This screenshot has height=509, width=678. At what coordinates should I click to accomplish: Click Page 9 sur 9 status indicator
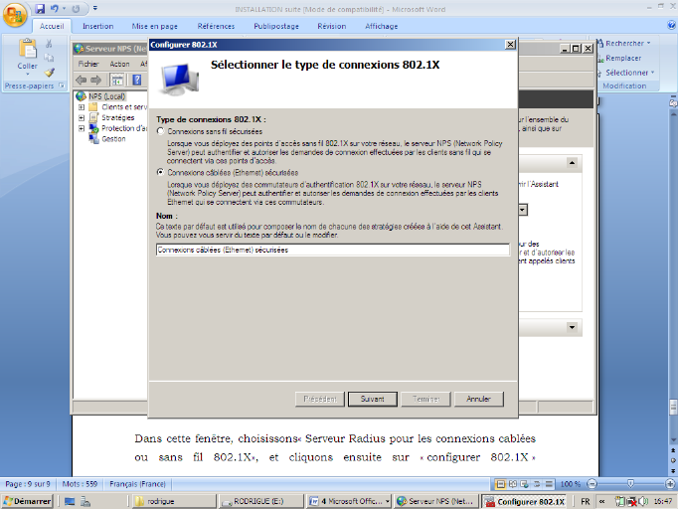(27, 484)
